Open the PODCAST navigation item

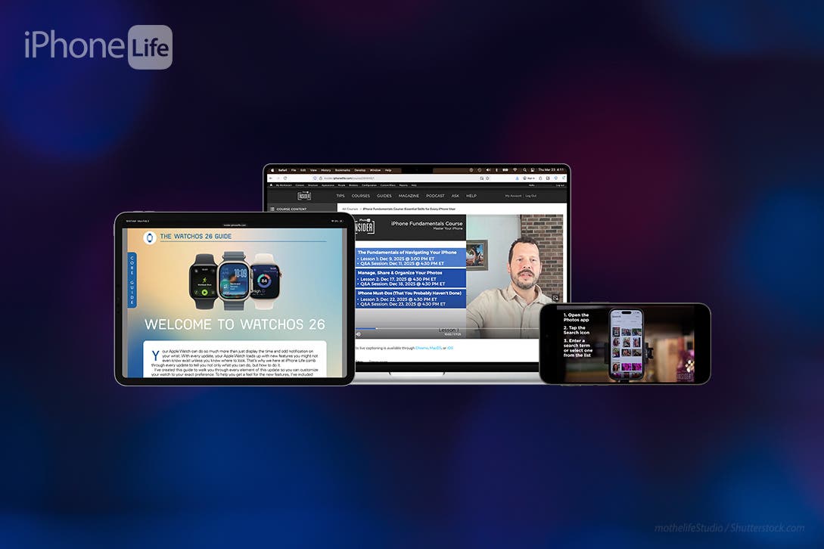(x=434, y=196)
